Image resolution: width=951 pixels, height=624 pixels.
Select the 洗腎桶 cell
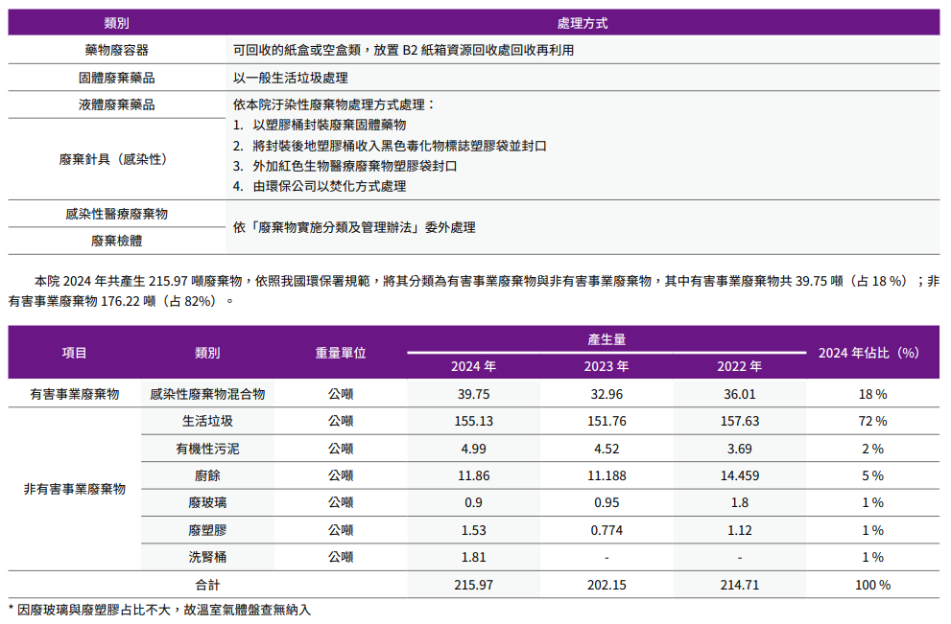tap(207, 557)
